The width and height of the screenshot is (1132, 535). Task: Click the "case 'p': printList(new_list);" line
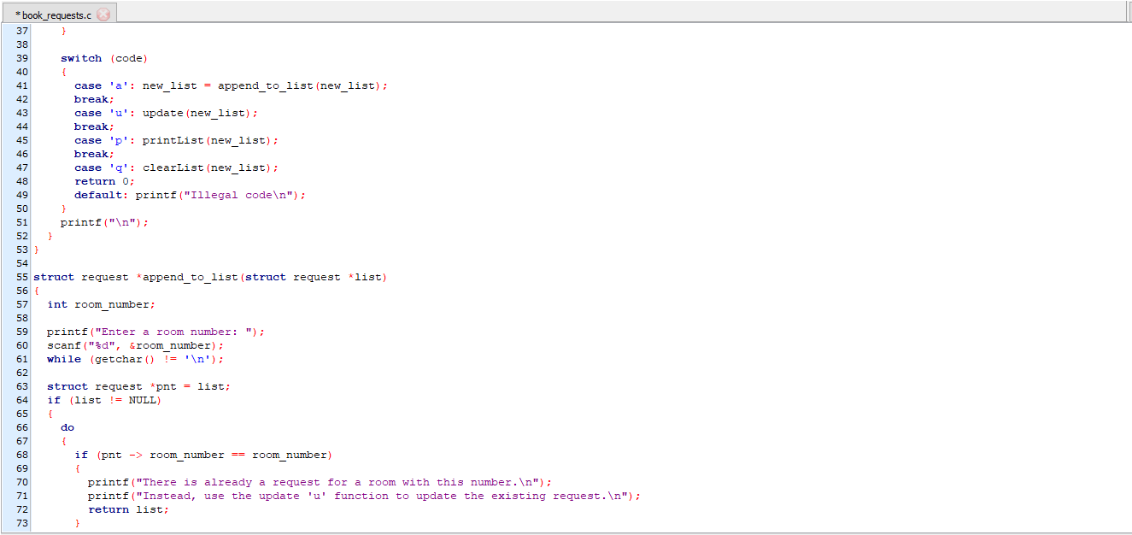[176, 140]
